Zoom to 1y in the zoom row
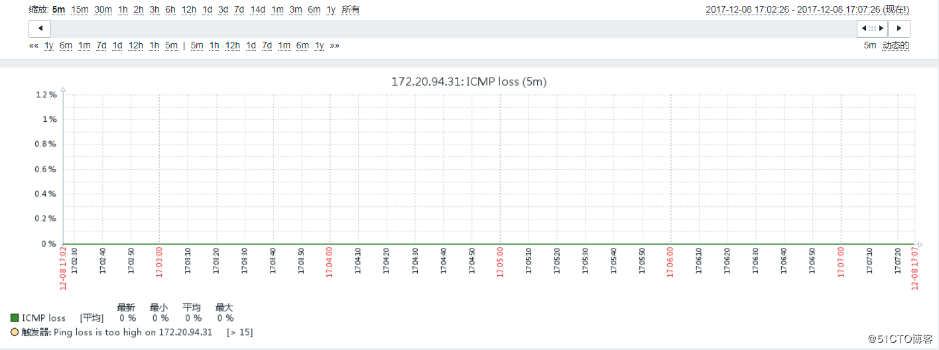 (331, 10)
